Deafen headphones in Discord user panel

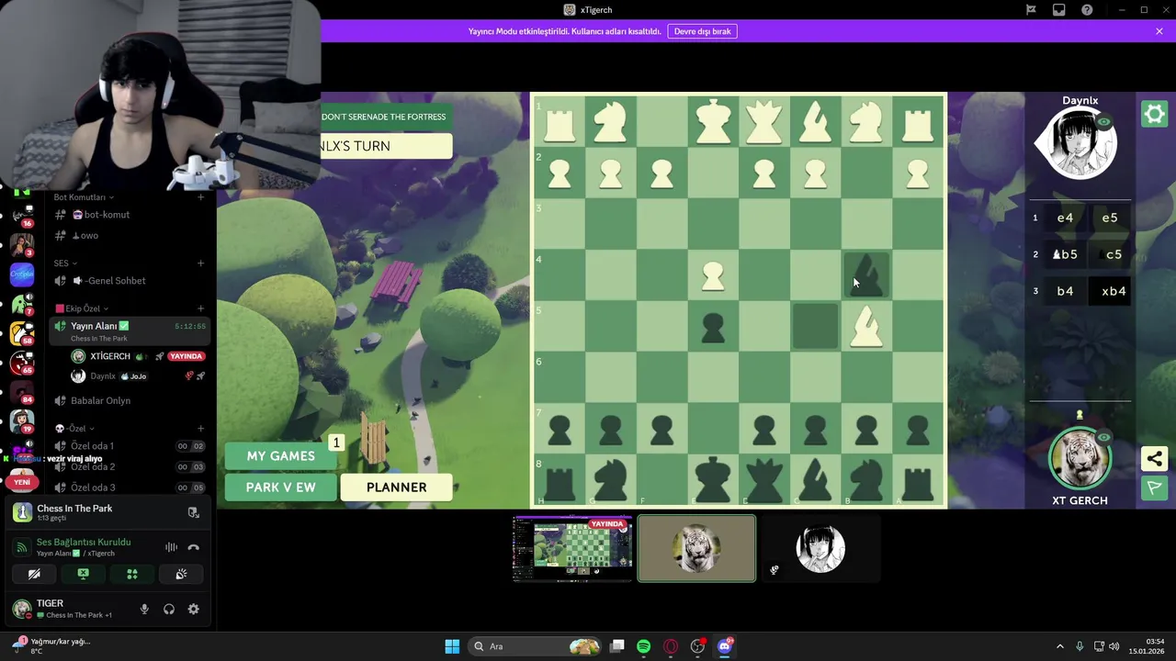[169, 609]
